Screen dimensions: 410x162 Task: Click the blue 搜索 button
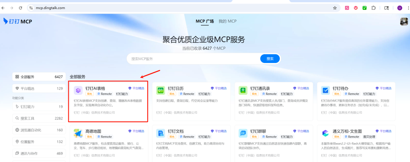(x=270, y=59)
